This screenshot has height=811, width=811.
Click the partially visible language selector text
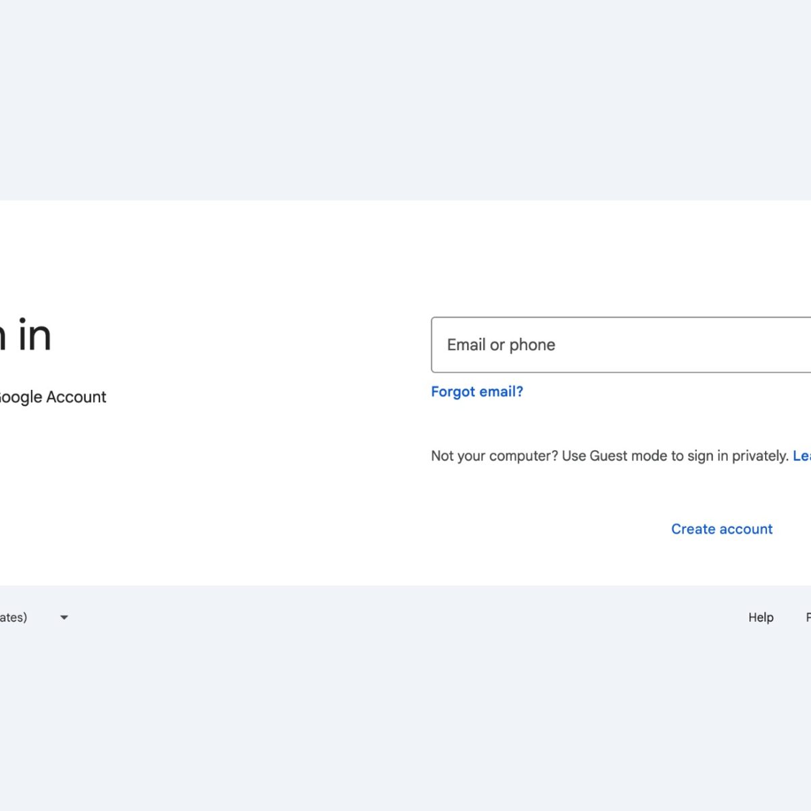[x=14, y=617]
